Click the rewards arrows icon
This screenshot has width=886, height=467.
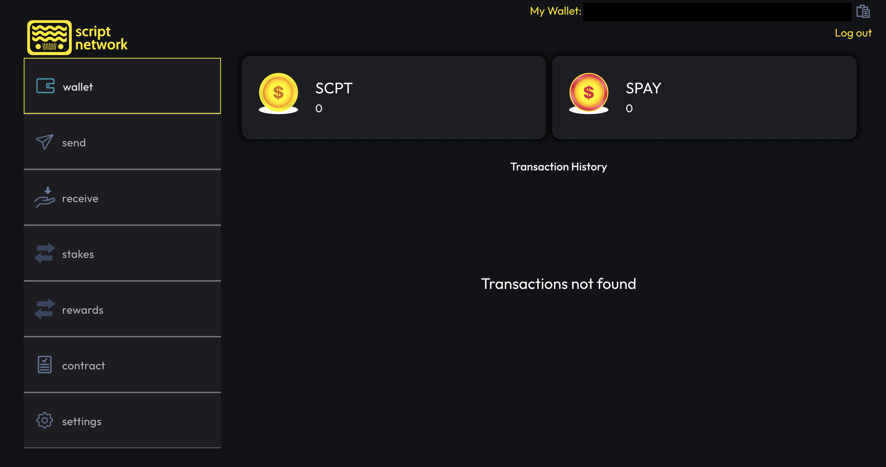tap(45, 309)
